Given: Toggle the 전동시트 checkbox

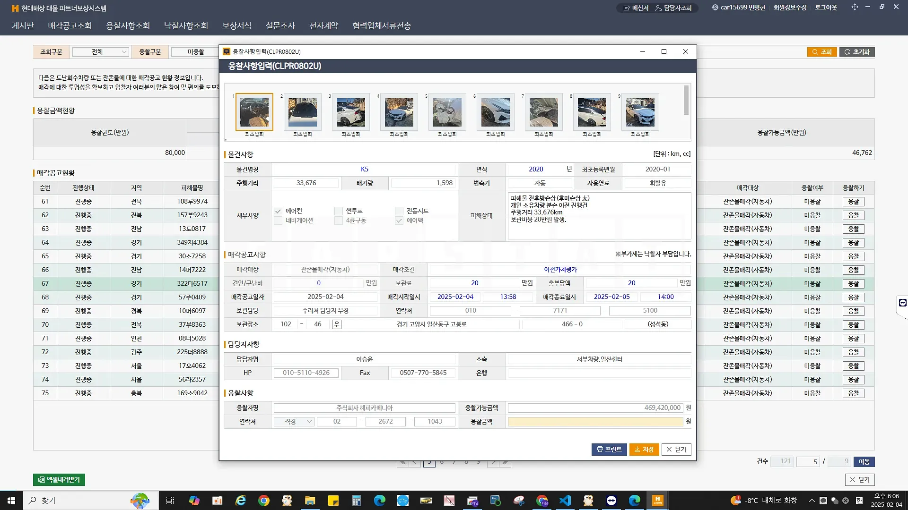Looking at the screenshot, I should 399,211.
